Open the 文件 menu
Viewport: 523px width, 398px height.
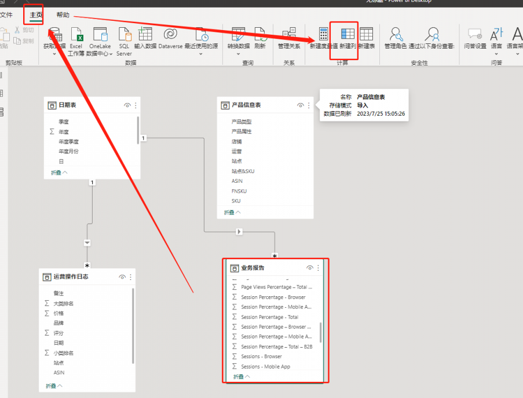click(x=6, y=15)
